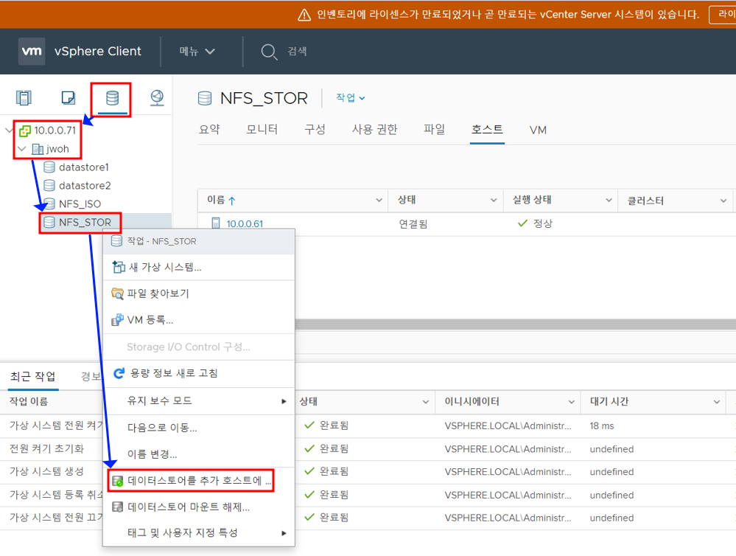Click the host icon beside 10.0.0.61

click(x=215, y=223)
